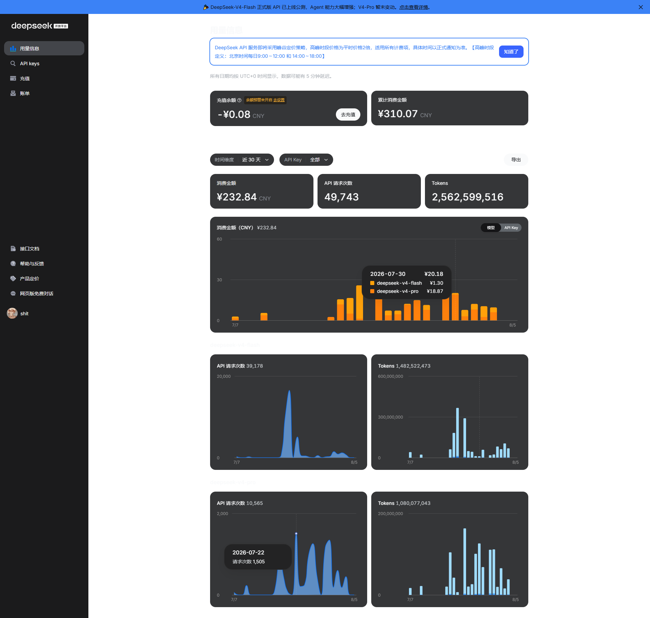Click the 去充值 button
The height and width of the screenshot is (618, 650).
coord(348,114)
